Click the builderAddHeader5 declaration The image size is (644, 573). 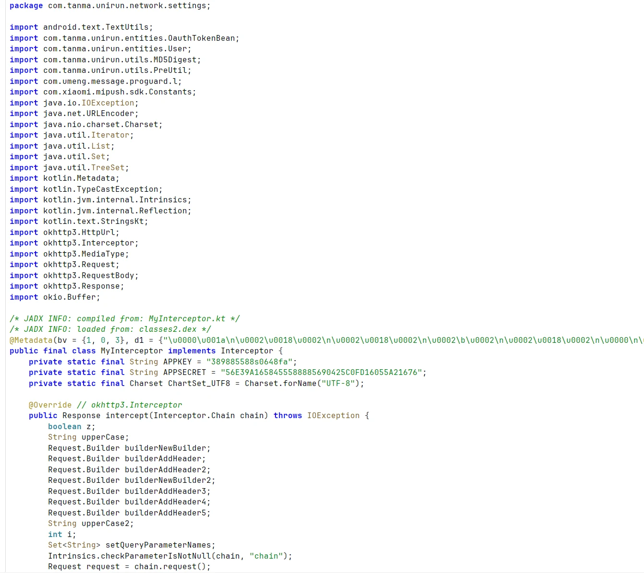(129, 513)
